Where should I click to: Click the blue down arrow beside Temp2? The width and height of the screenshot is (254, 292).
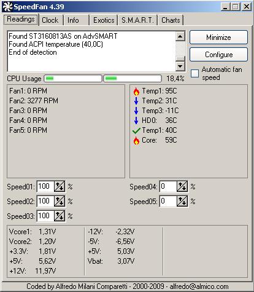click(x=136, y=101)
